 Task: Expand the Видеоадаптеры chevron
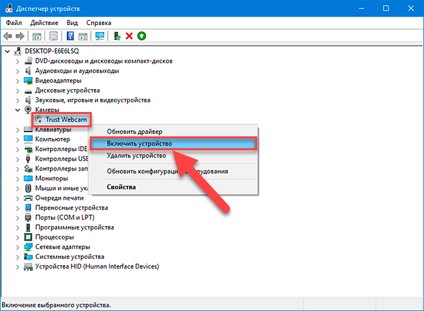(x=17, y=81)
